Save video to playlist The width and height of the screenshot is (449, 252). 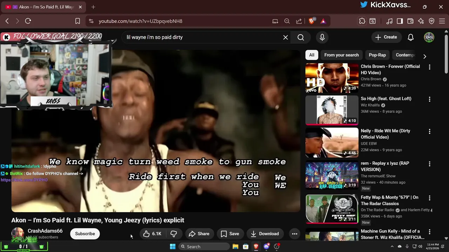pos(230,234)
